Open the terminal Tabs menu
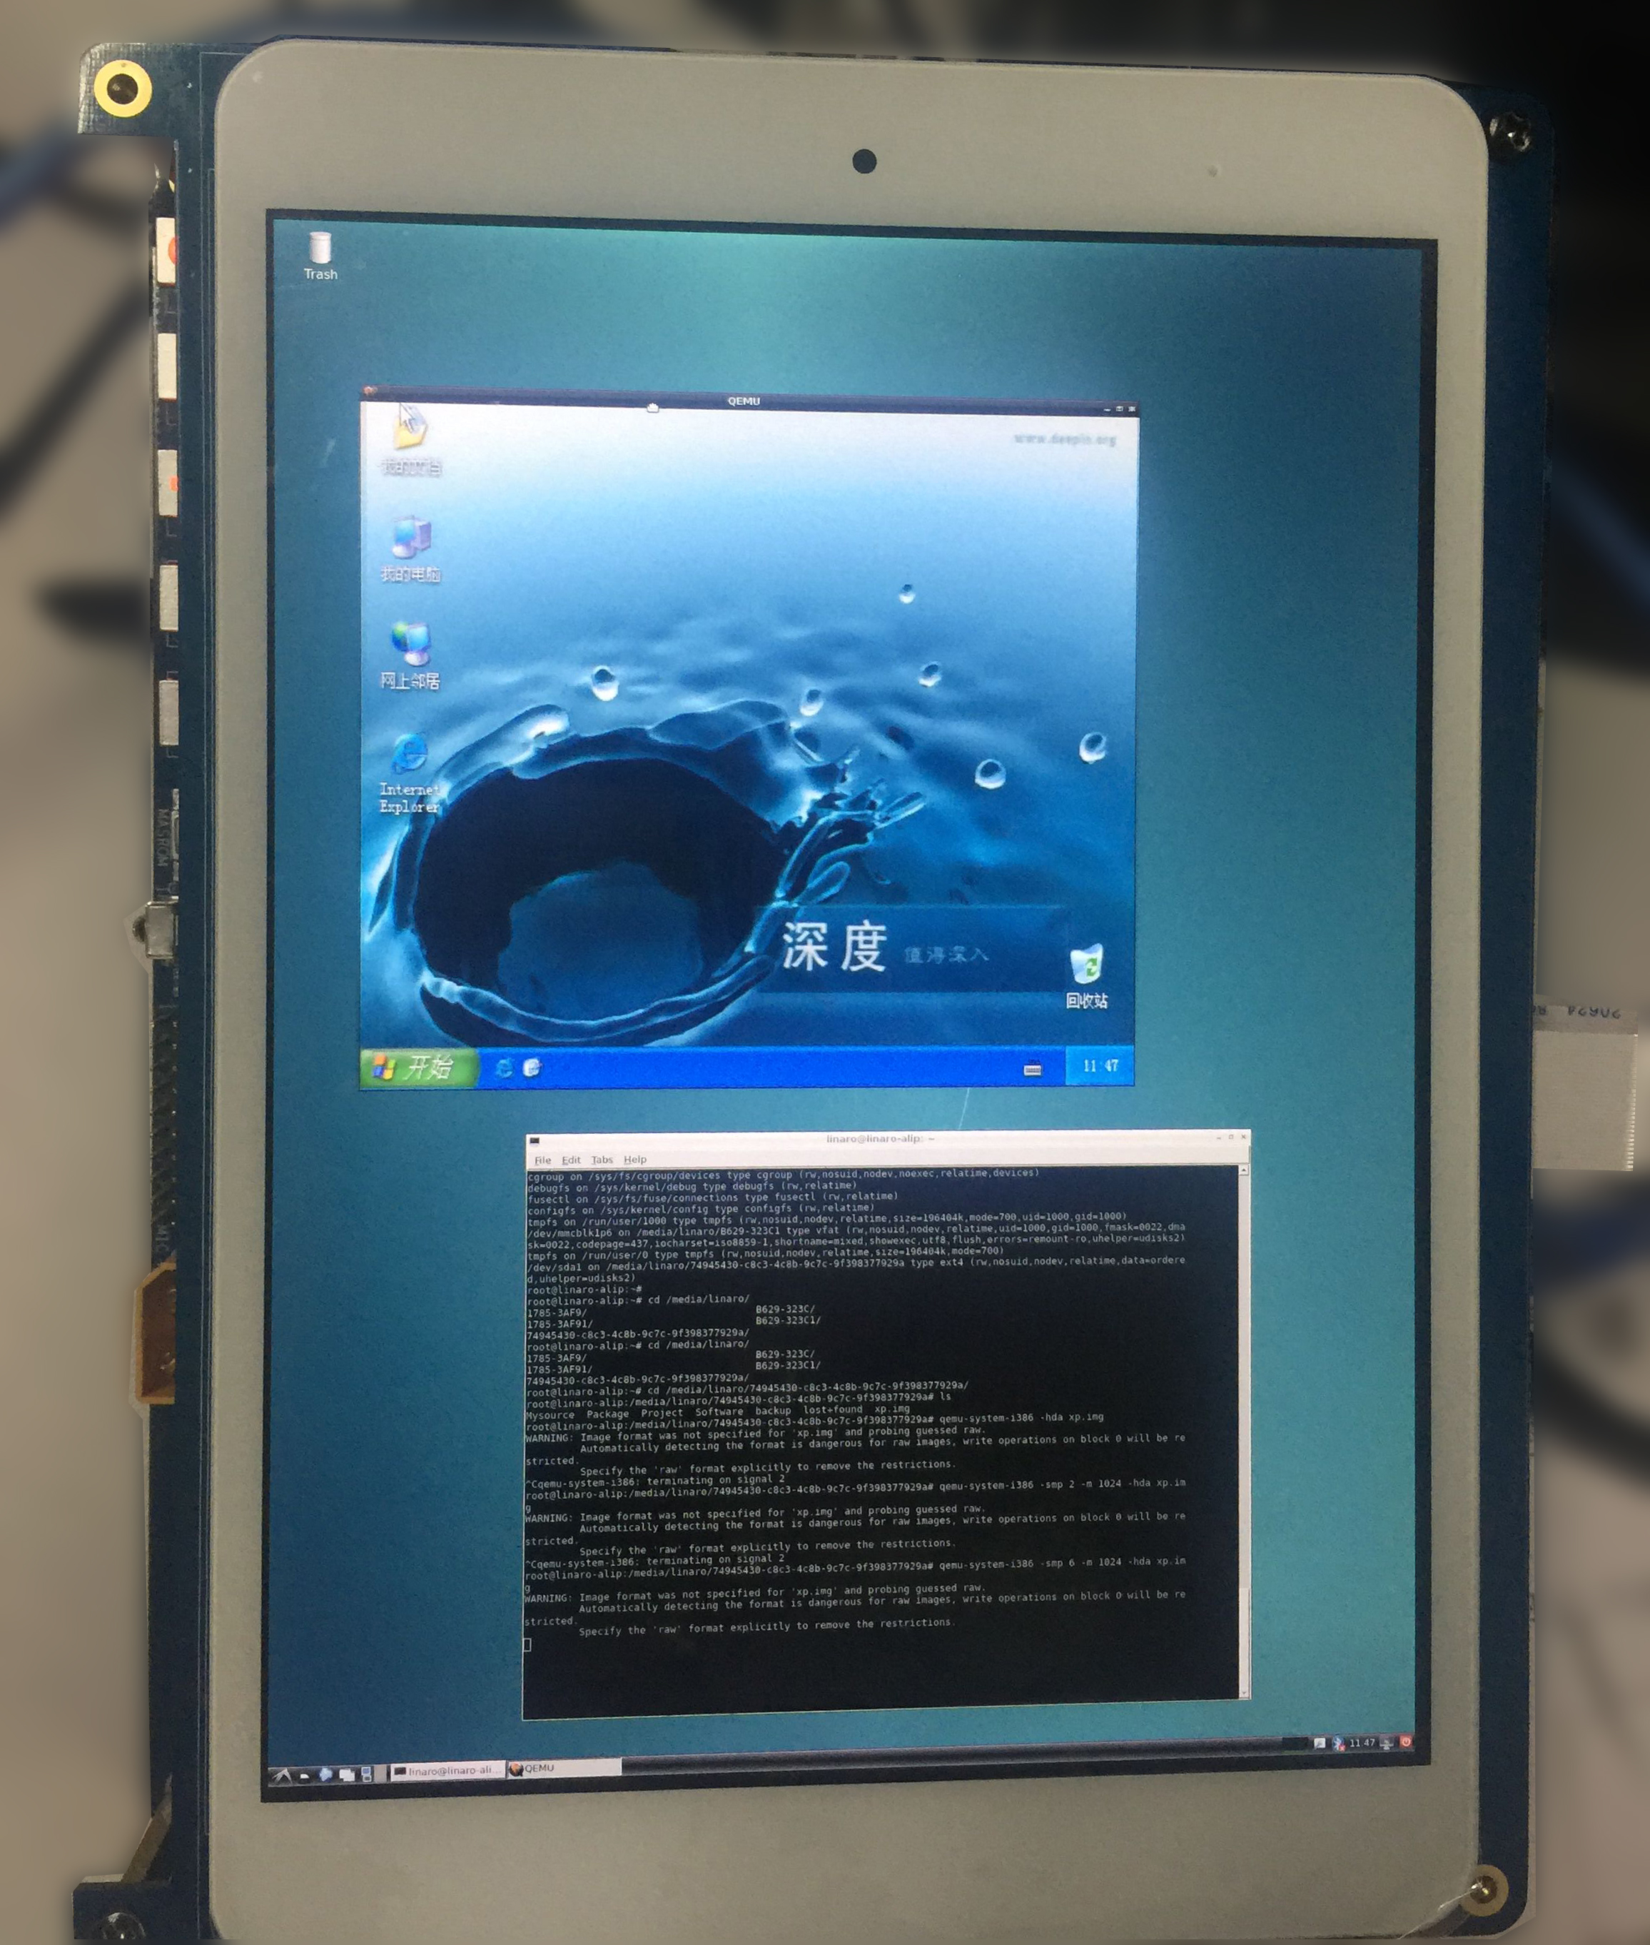Screen dimensions: 1650x1945 [x=602, y=1160]
